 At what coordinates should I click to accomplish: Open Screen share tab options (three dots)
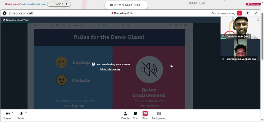31,20
